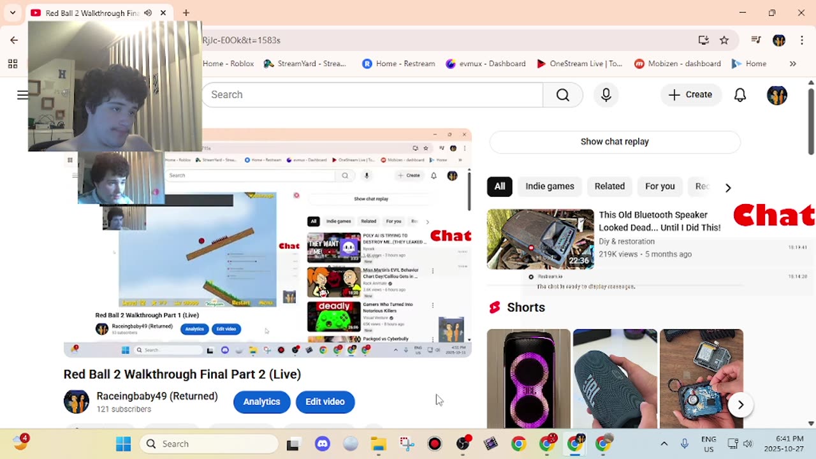Open Raceingbaby49 channel avatar
The width and height of the screenshot is (816, 459).
(76, 402)
